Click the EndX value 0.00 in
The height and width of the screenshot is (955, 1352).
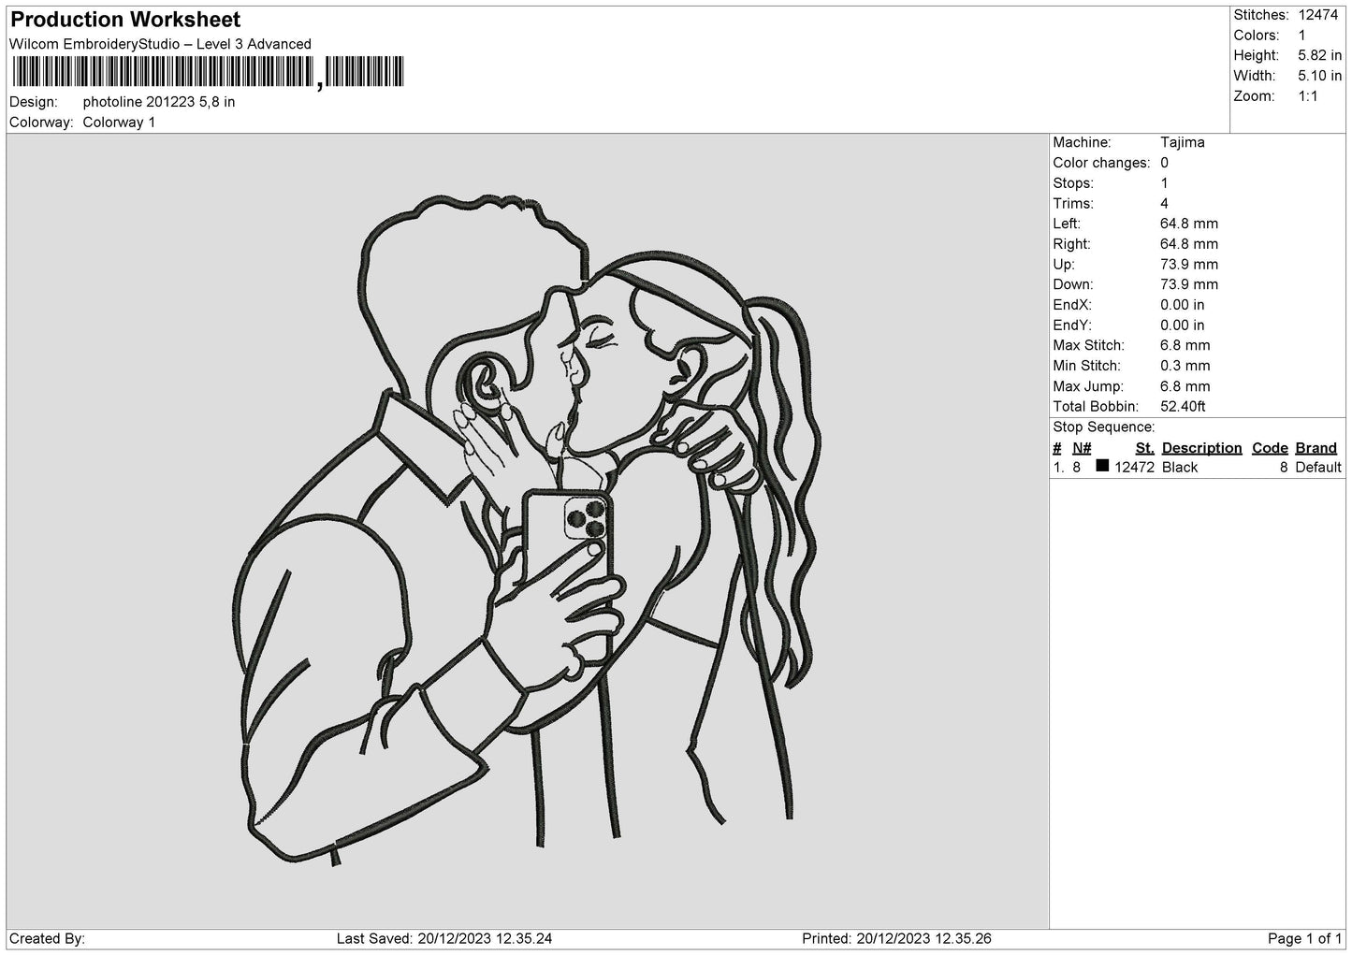click(1182, 305)
